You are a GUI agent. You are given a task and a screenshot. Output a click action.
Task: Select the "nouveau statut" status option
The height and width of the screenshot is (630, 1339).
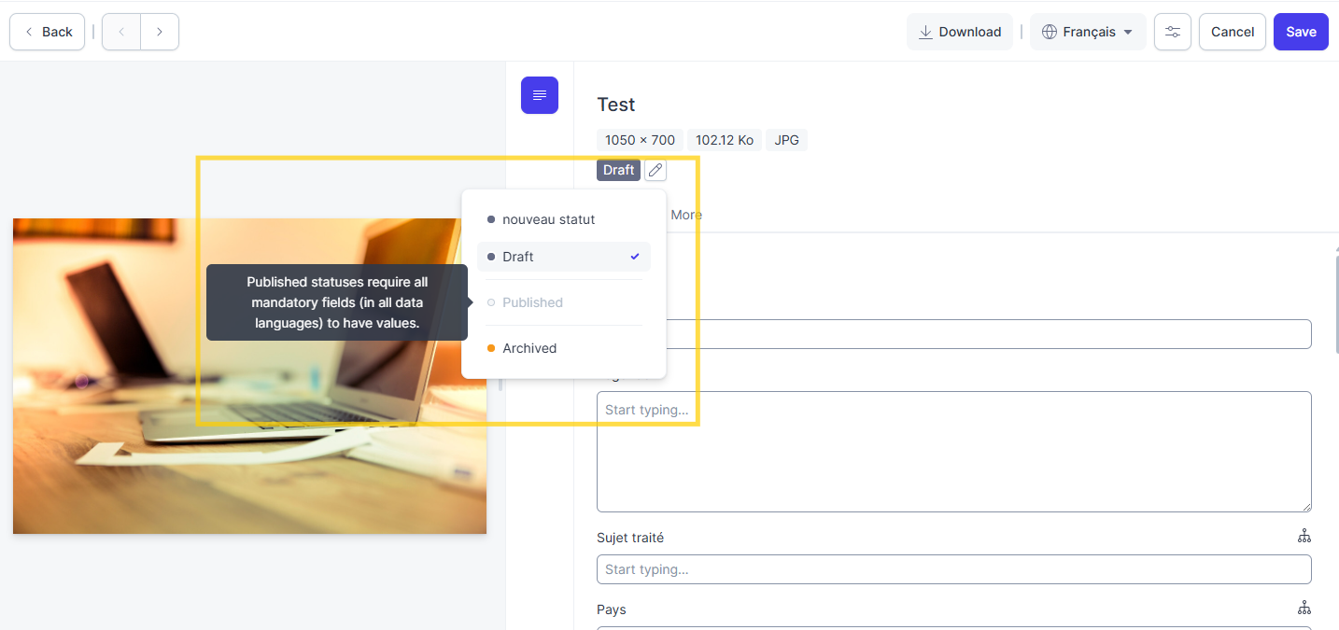point(548,219)
